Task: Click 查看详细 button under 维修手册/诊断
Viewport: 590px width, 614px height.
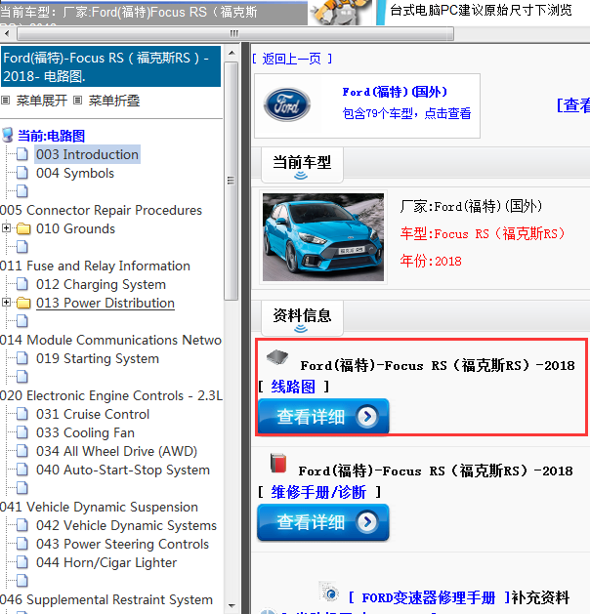Action: [x=323, y=522]
